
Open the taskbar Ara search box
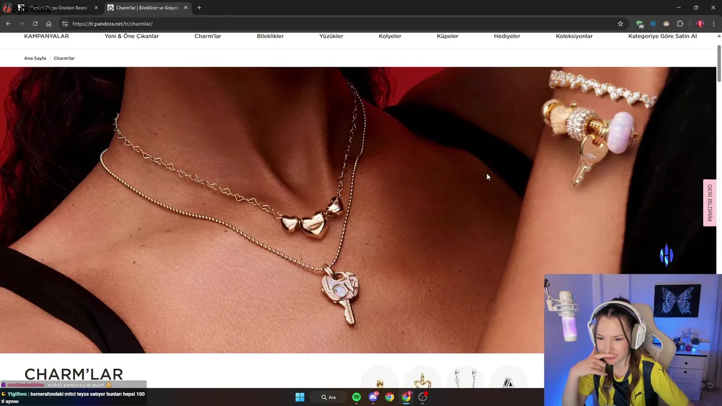click(x=328, y=397)
